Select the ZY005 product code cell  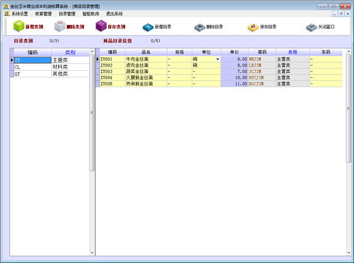(112, 84)
